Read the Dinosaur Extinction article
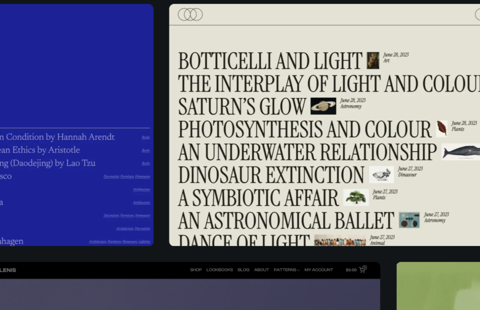Image resolution: width=480 pixels, height=310 pixels. 271,175
